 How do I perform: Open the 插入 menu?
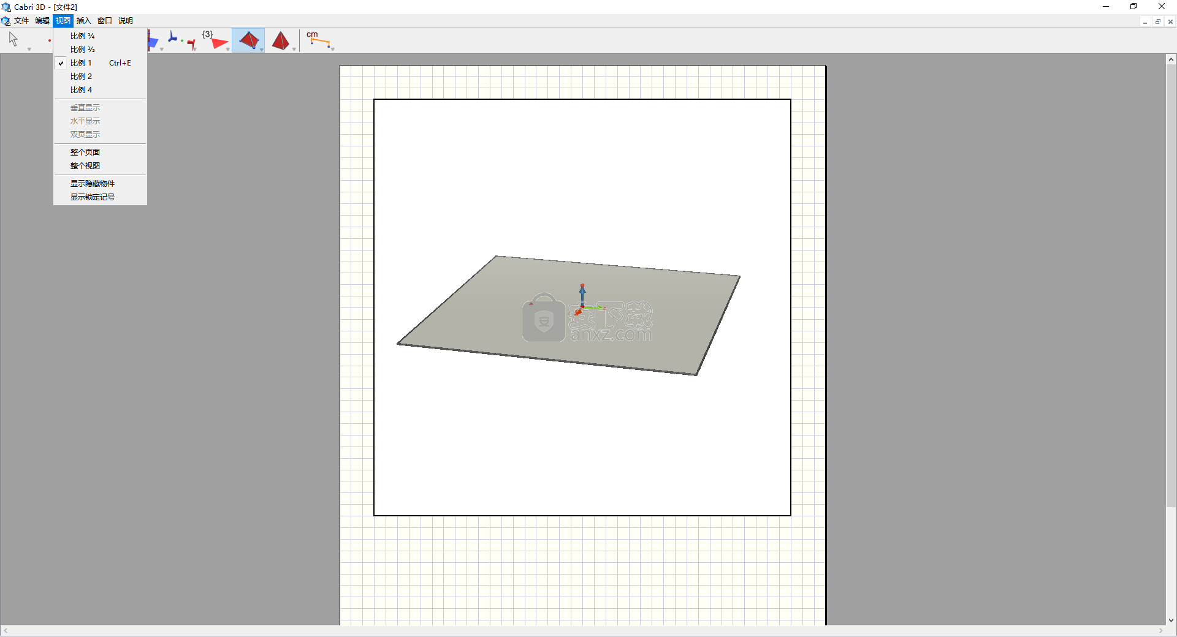84,21
